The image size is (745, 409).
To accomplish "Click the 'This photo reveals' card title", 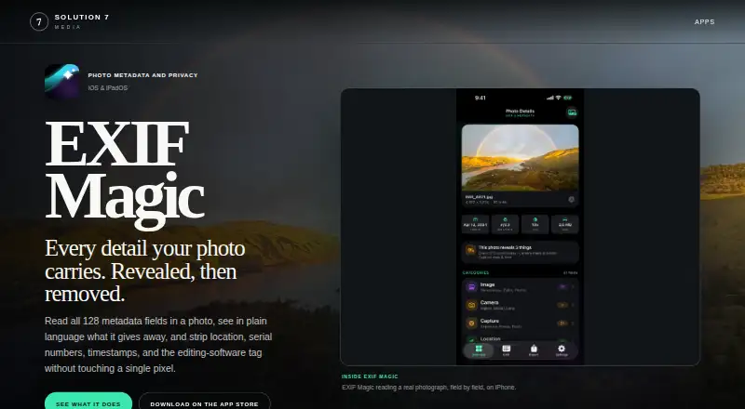I will [505, 247].
